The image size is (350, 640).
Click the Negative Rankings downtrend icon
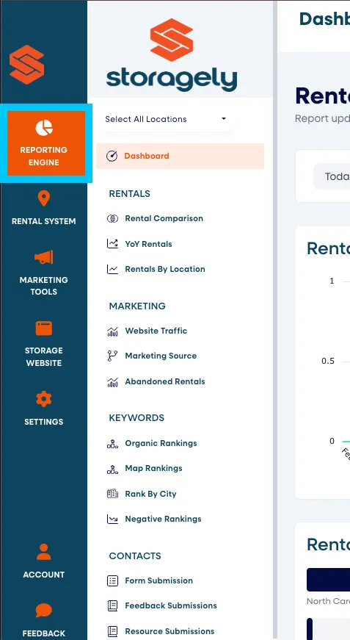point(112,519)
